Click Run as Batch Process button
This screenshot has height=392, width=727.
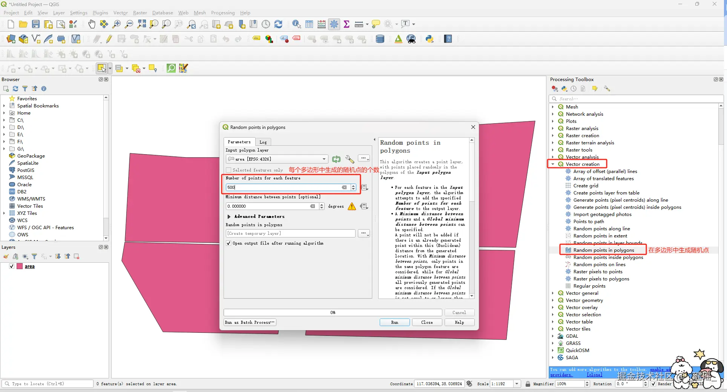coord(250,322)
